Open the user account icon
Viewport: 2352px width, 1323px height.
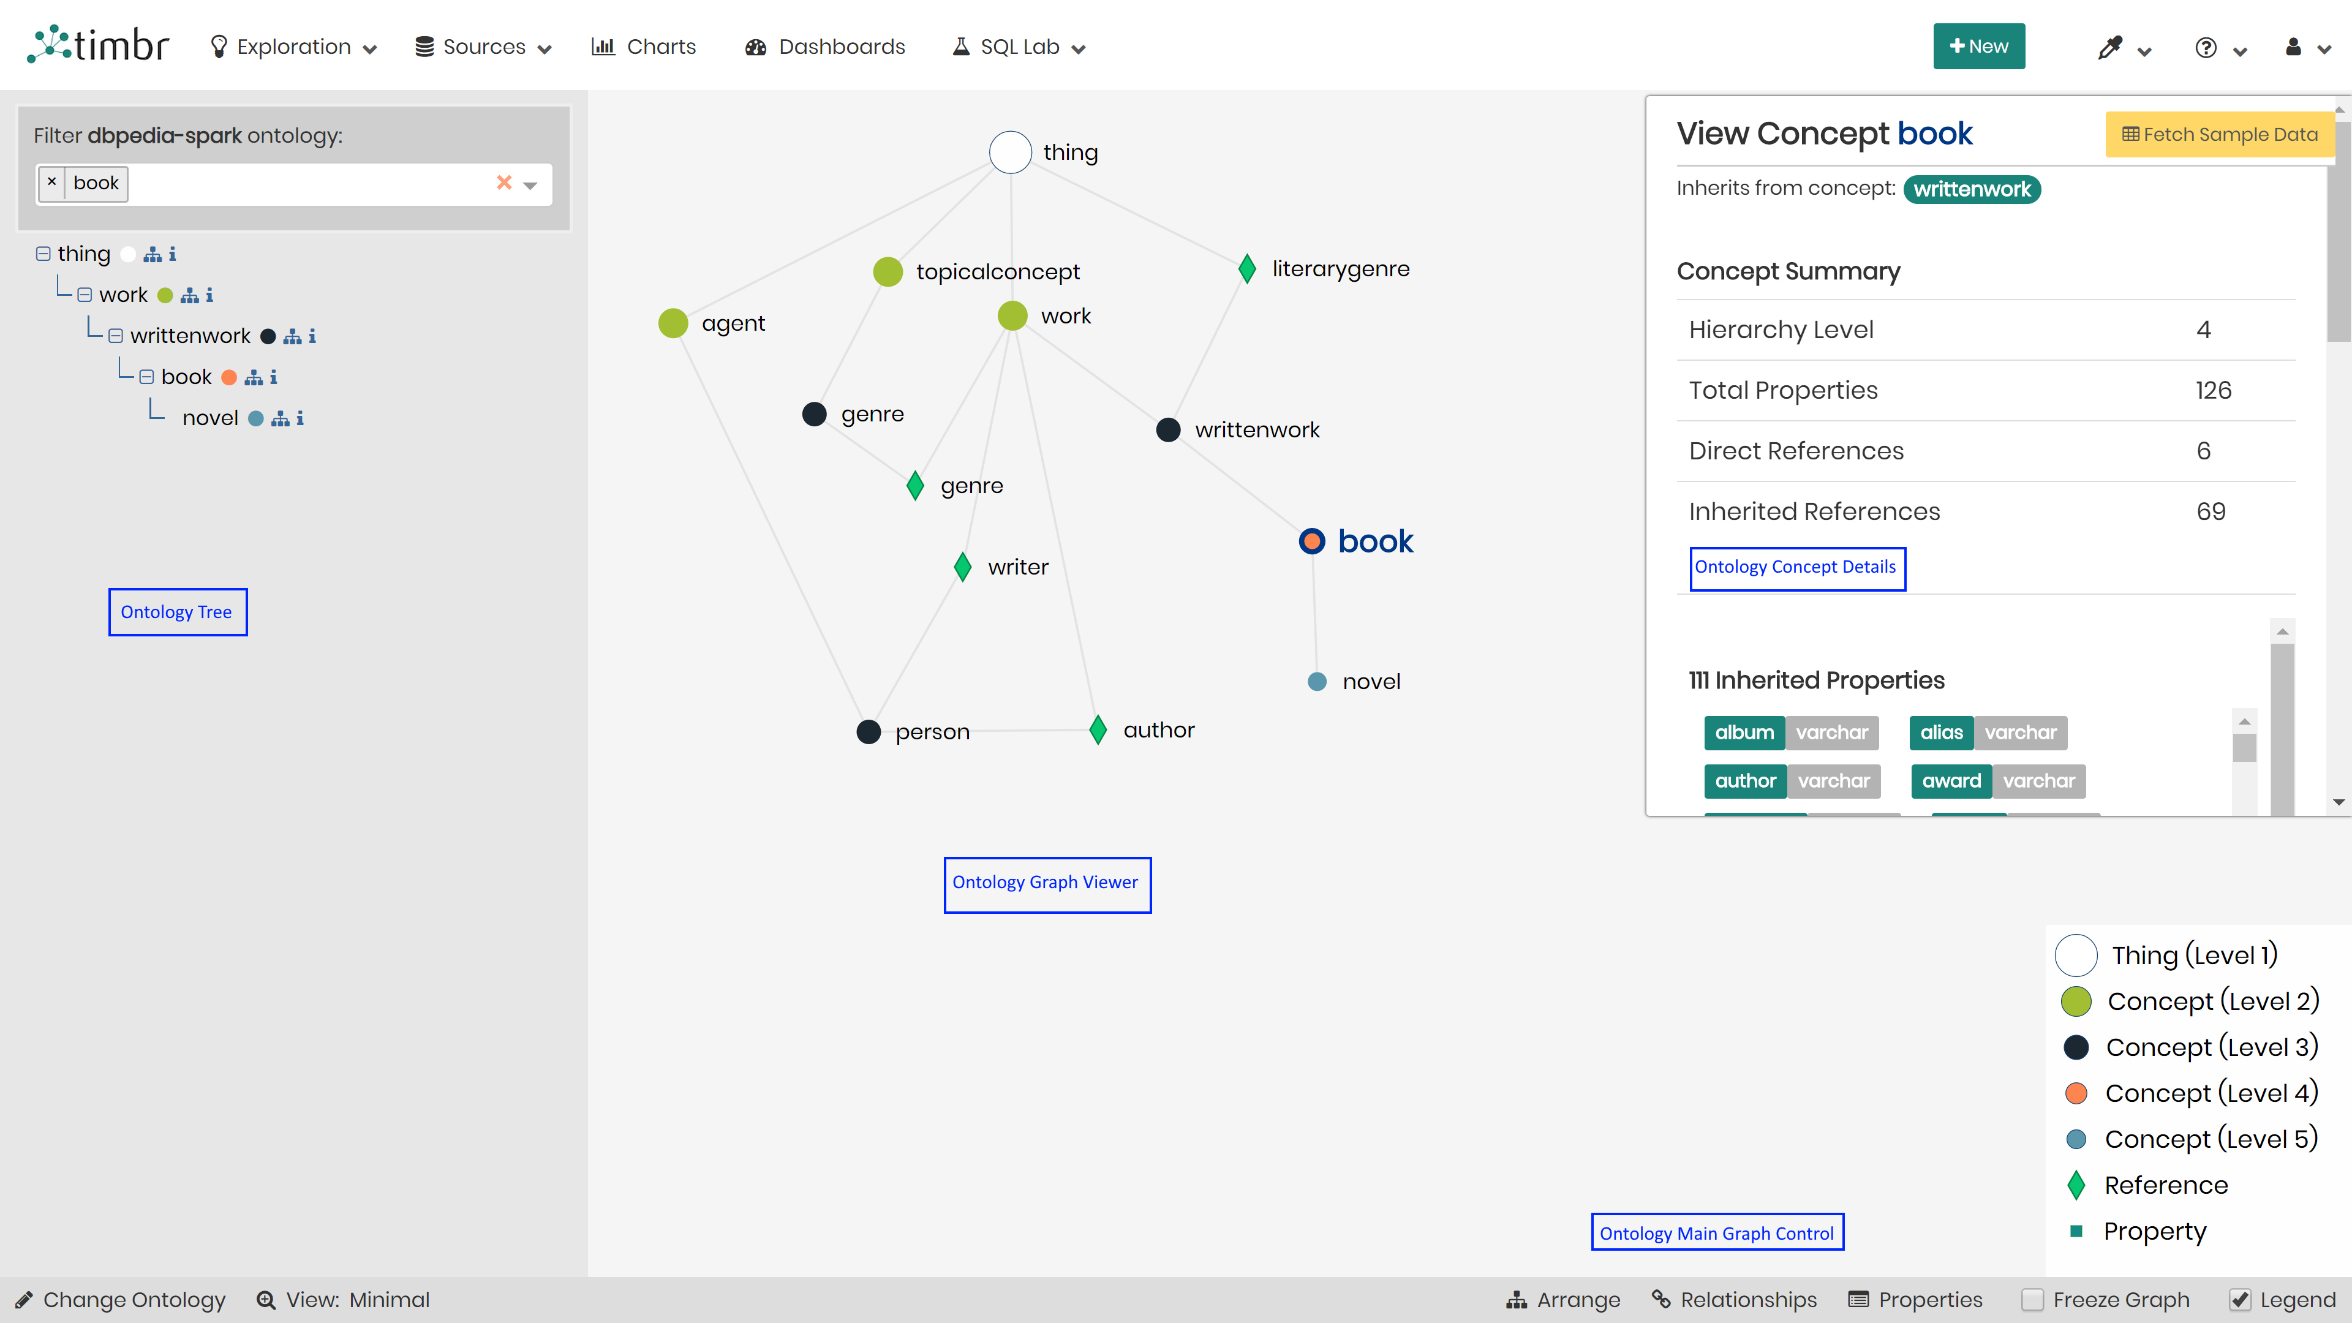point(2294,48)
